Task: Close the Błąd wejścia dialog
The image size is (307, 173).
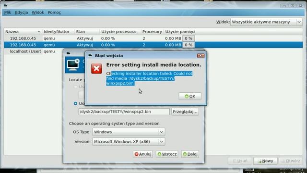Action: point(201,56)
